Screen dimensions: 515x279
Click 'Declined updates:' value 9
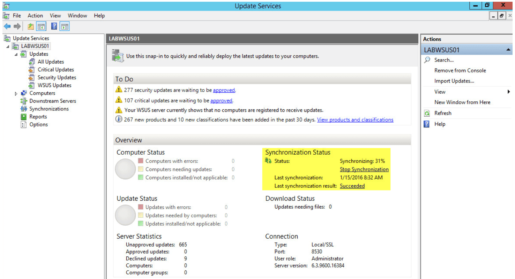[185, 258]
